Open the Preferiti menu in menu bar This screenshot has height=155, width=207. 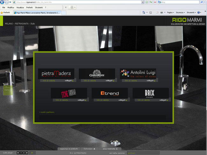[29, 8]
